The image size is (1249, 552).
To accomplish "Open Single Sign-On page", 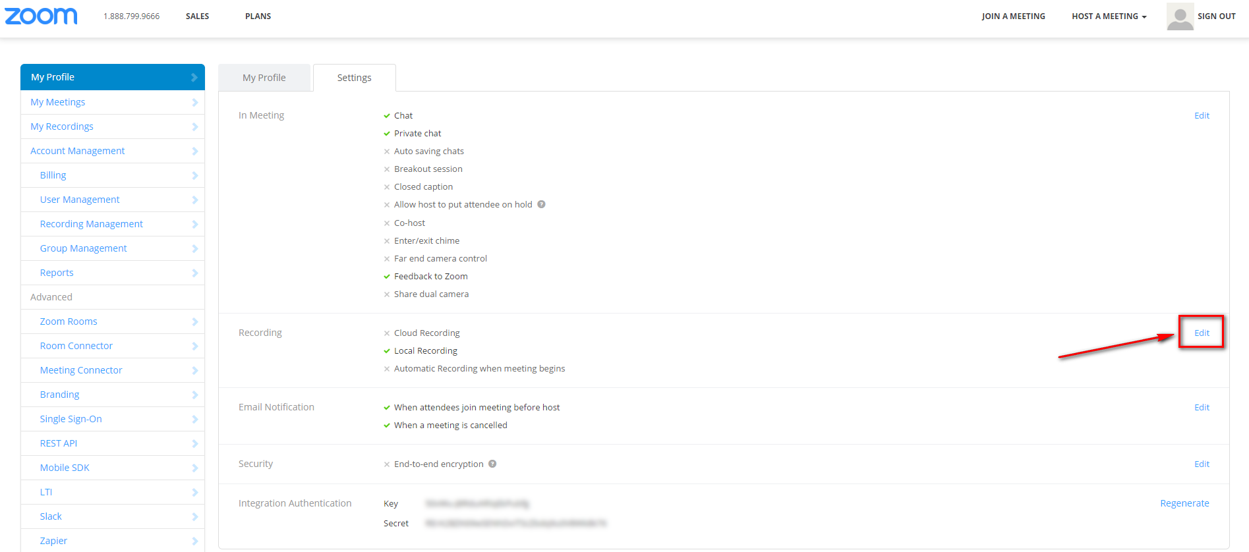I will 113,419.
